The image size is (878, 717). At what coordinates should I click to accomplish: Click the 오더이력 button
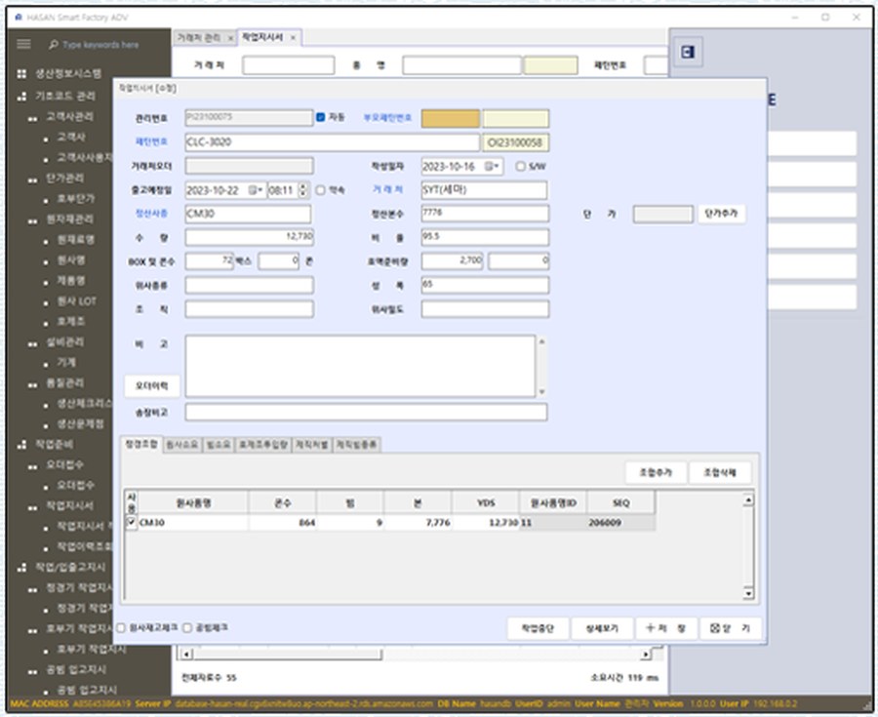[x=152, y=385]
